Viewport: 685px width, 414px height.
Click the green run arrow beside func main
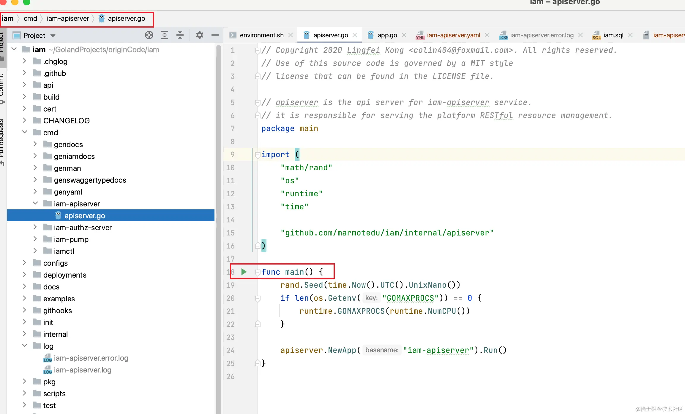(244, 272)
